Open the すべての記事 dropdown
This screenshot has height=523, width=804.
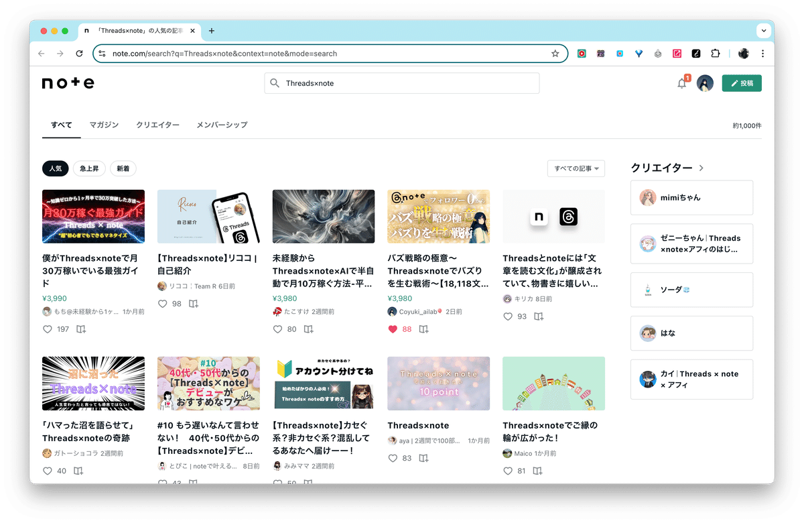[x=576, y=168]
